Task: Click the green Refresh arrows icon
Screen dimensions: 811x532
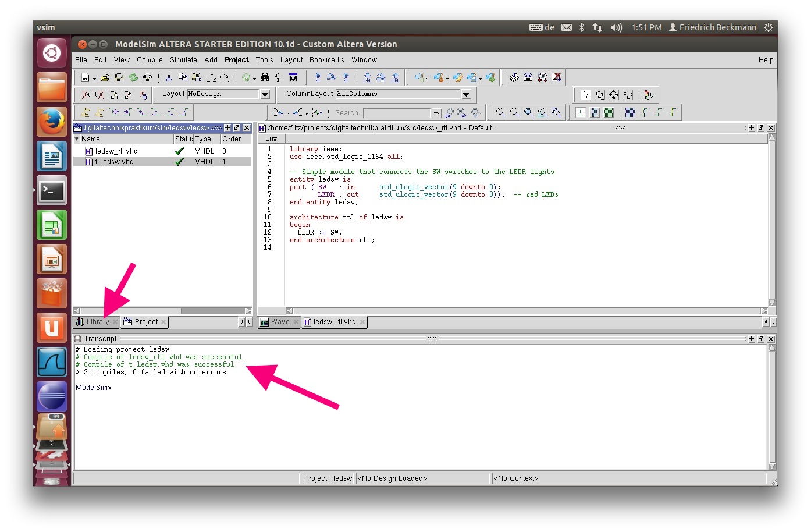Action: tap(133, 77)
